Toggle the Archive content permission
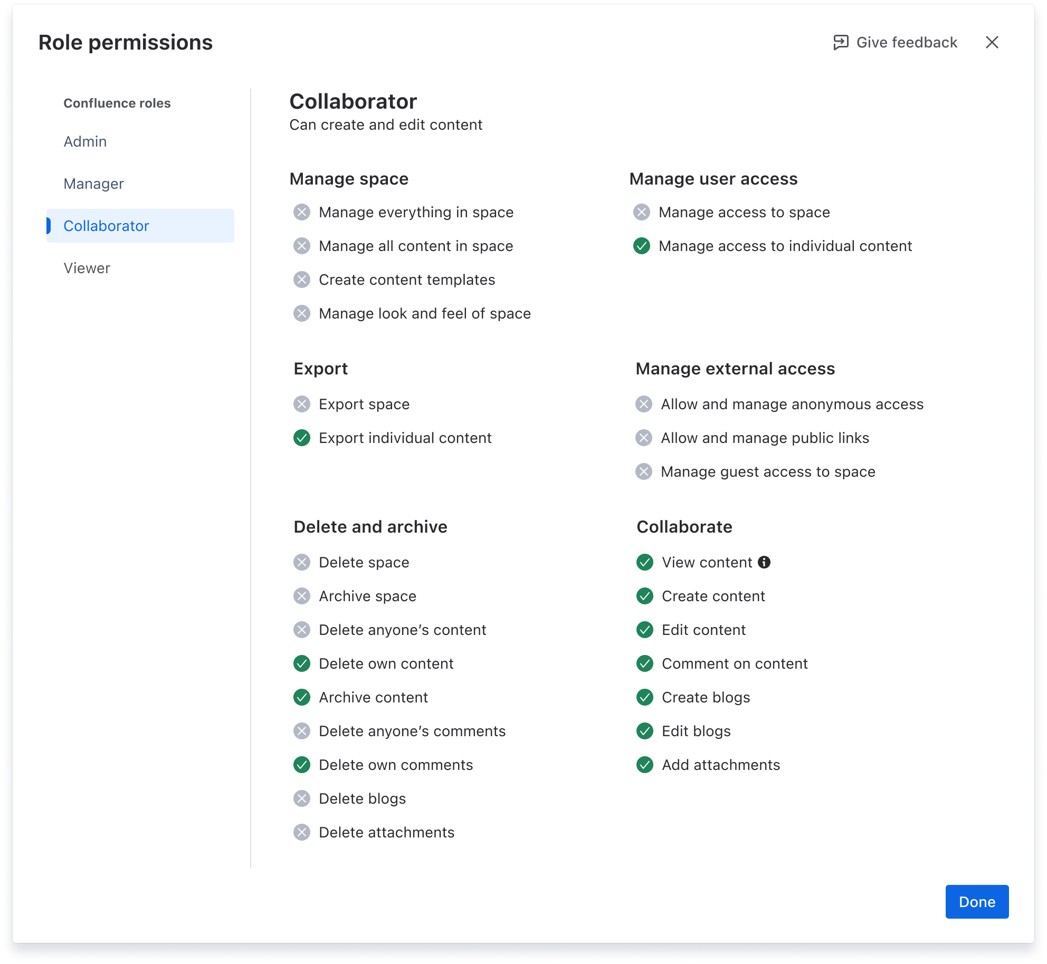The image size is (1047, 964). [x=301, y=697]
